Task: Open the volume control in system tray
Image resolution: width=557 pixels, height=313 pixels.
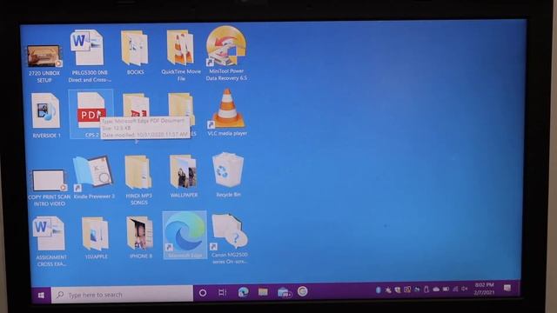Action: click(x=465, y=289)
